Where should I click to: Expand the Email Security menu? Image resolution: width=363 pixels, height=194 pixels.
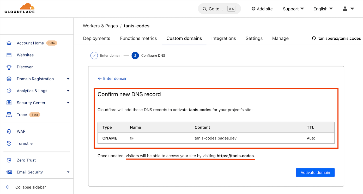(x=68, y=172)
